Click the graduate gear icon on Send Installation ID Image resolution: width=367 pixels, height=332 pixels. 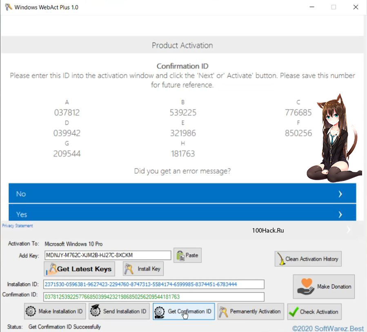(96, 312)
